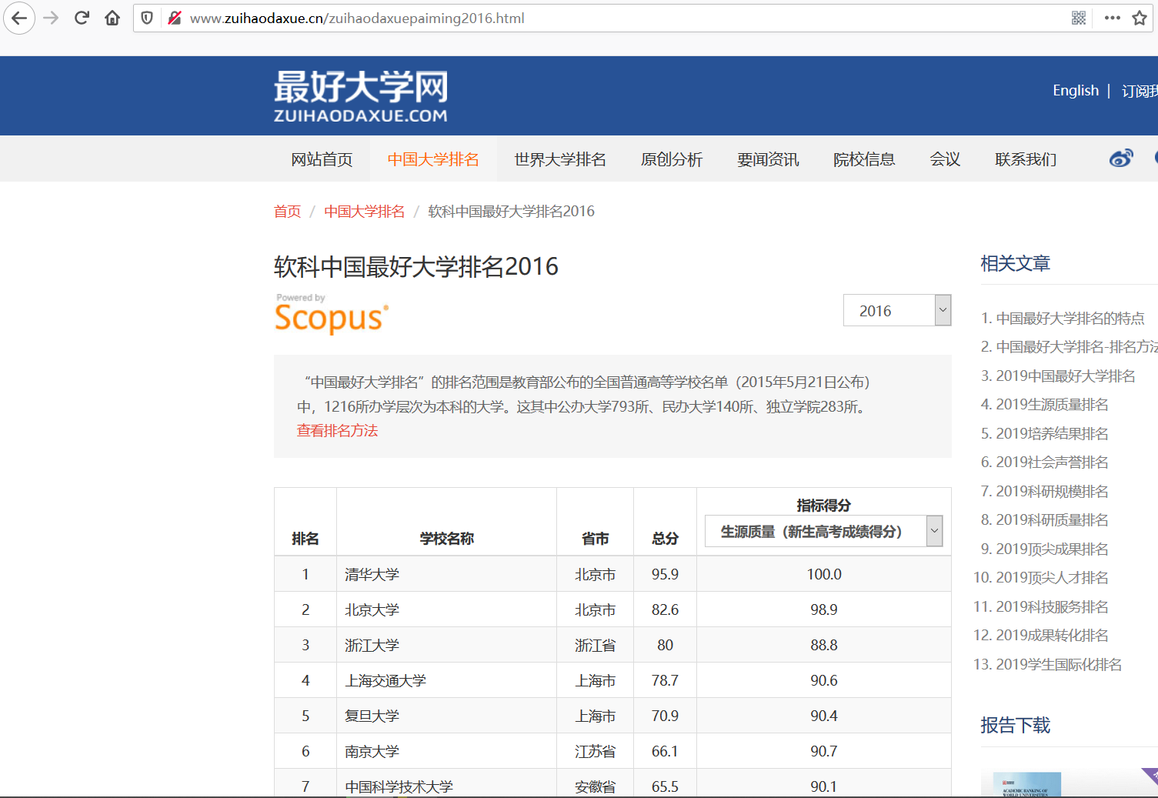This screenshot has width=1158, height=798.
Task: Open article 2019生源质量排名
Action: [1052, 405]
